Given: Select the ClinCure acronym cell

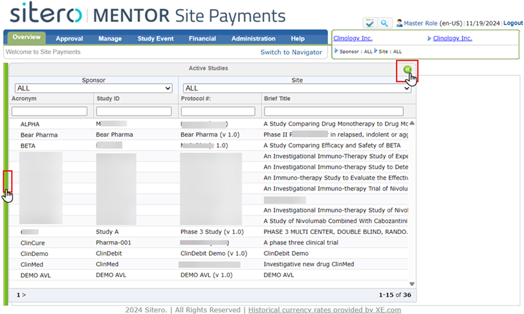Looking at the screenshot, I should pyautogui.click(x=33, y=243).
